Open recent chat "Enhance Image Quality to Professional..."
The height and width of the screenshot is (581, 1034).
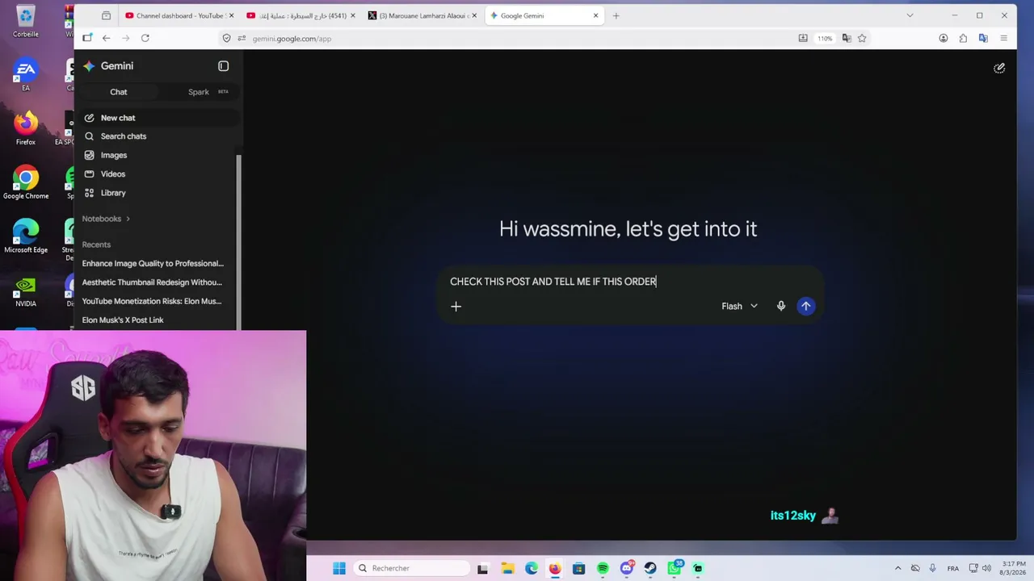(153, 264)
